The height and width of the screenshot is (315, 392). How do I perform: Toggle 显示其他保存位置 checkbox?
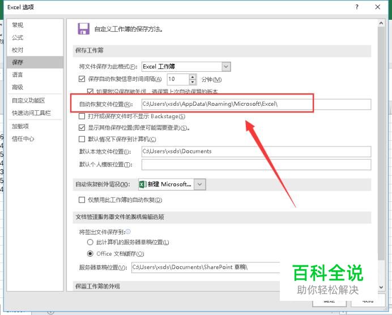(x=82, y=128)
